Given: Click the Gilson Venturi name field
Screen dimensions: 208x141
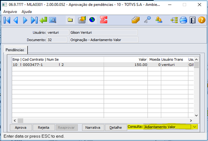Looking at the screenshot, I should coord(103,33).
